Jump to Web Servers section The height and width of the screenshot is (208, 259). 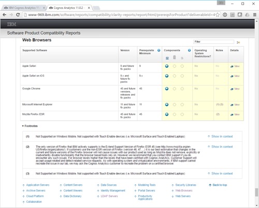tap(183, 196)
